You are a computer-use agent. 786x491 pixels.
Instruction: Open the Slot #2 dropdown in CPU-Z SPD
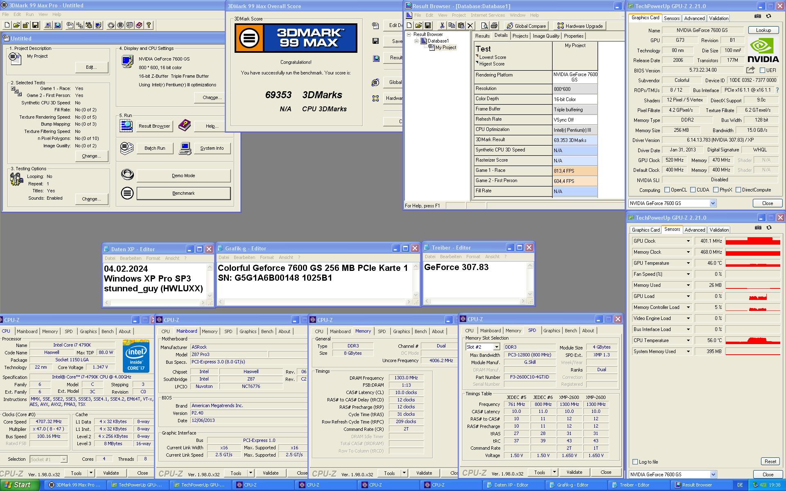pyautogui.click(x=497, y=347)
